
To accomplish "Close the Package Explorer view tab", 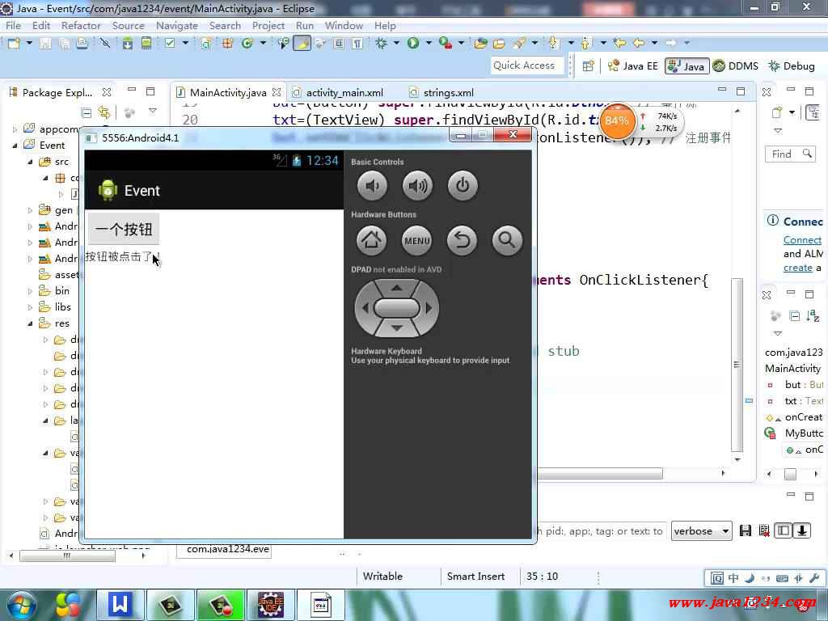I will click(x=107, y=92).
